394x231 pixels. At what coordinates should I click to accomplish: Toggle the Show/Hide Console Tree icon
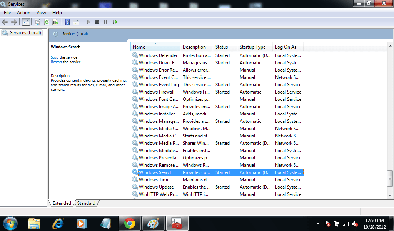click(x=26, y=22)
